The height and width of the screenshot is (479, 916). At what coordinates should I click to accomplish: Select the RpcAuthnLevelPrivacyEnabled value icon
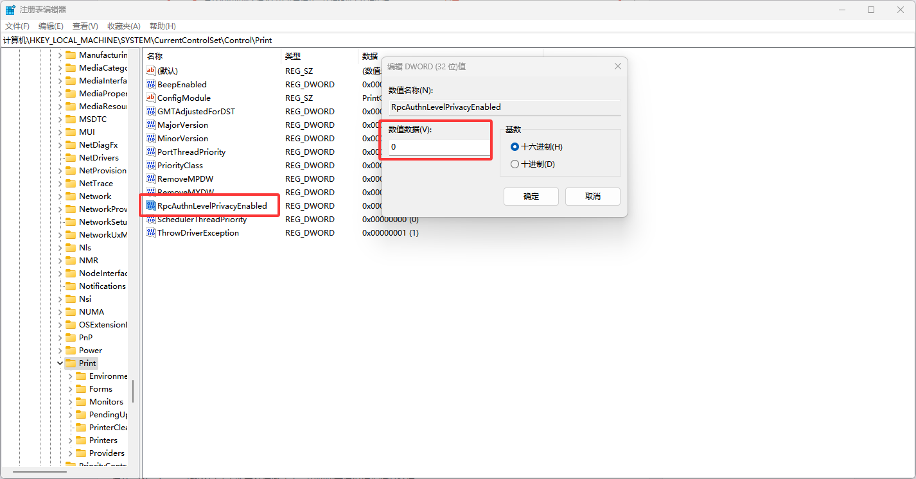(x=151, y=205)
